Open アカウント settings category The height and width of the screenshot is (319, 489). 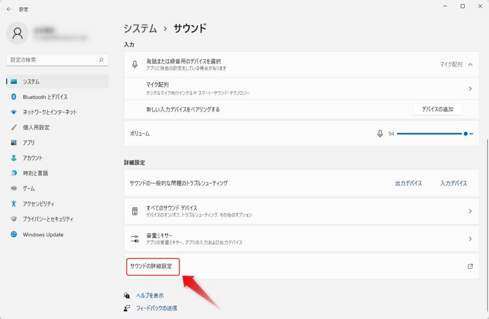tap(57, 158)
